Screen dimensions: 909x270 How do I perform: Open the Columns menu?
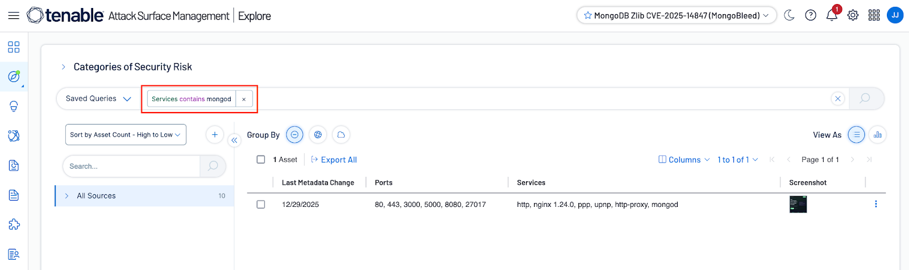[x=684, y=160]
